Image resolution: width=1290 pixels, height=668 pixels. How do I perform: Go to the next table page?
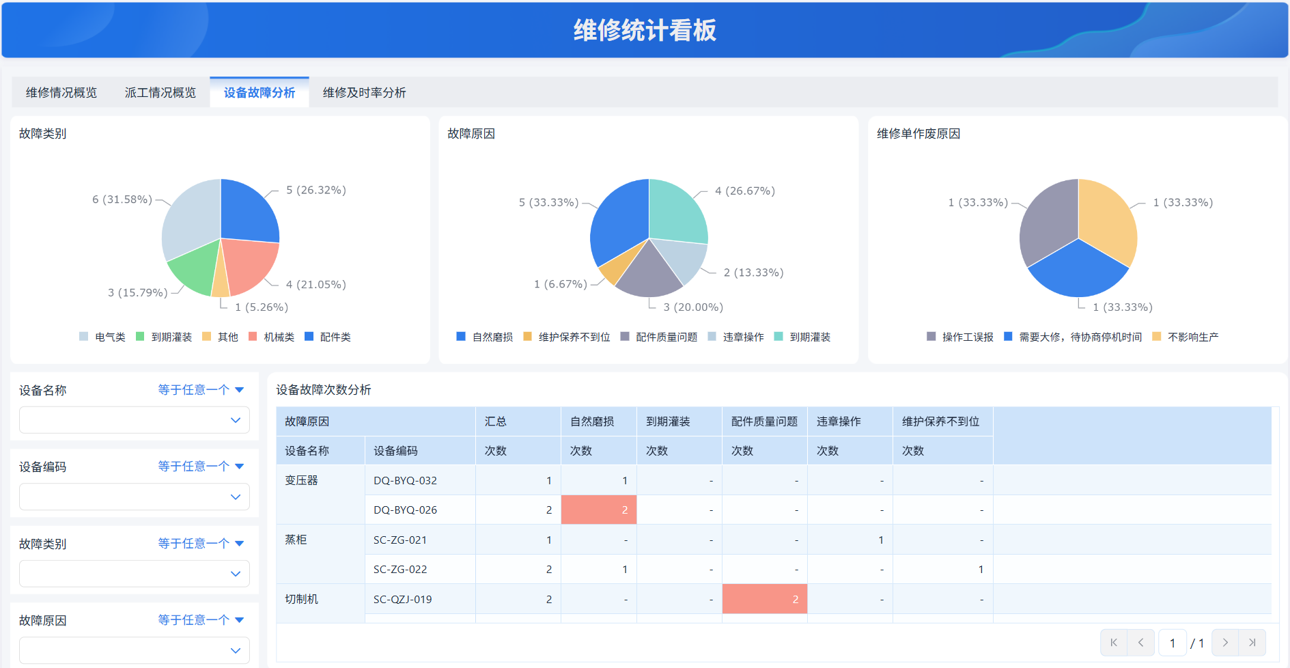click(x=1225, y=643)
